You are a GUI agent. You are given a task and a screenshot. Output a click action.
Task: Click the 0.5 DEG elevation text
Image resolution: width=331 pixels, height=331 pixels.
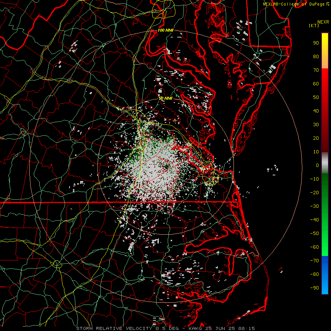pyautogui.click(x=167, y=328)
